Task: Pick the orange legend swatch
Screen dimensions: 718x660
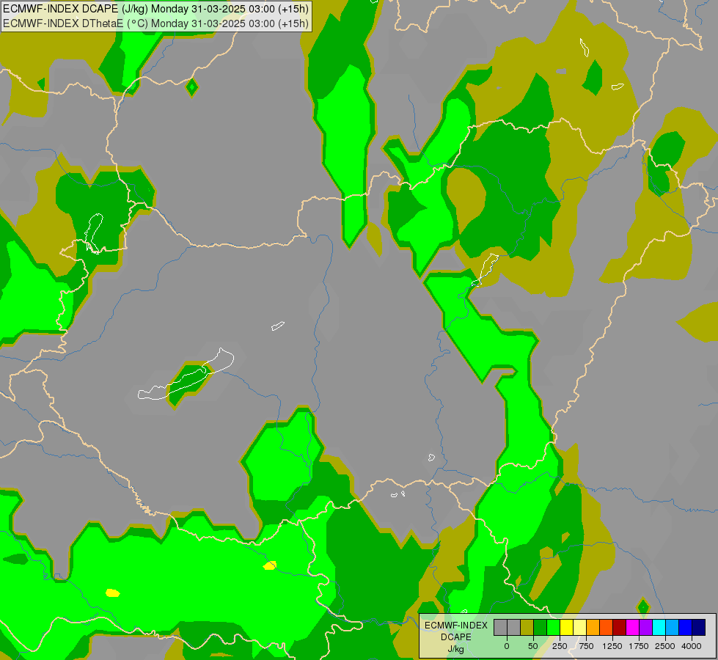Action: point(593,627)
